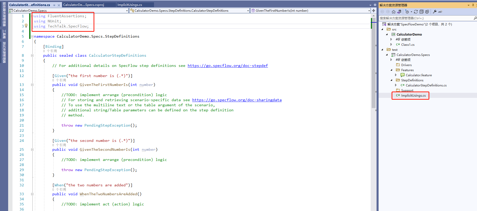This screenshot has width=477, height=211.
Task: Click the split editor window button
Action: pos(373,10)
